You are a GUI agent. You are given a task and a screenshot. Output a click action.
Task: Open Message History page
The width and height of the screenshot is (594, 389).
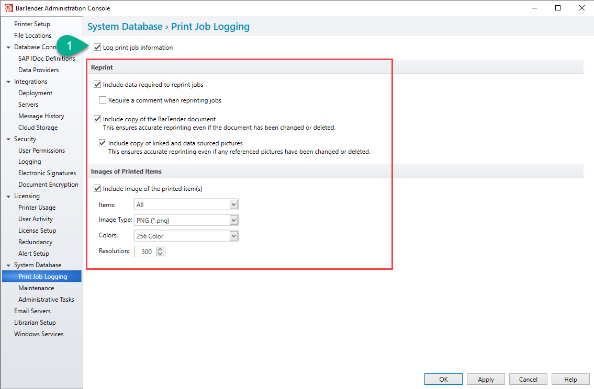(41, 116)
